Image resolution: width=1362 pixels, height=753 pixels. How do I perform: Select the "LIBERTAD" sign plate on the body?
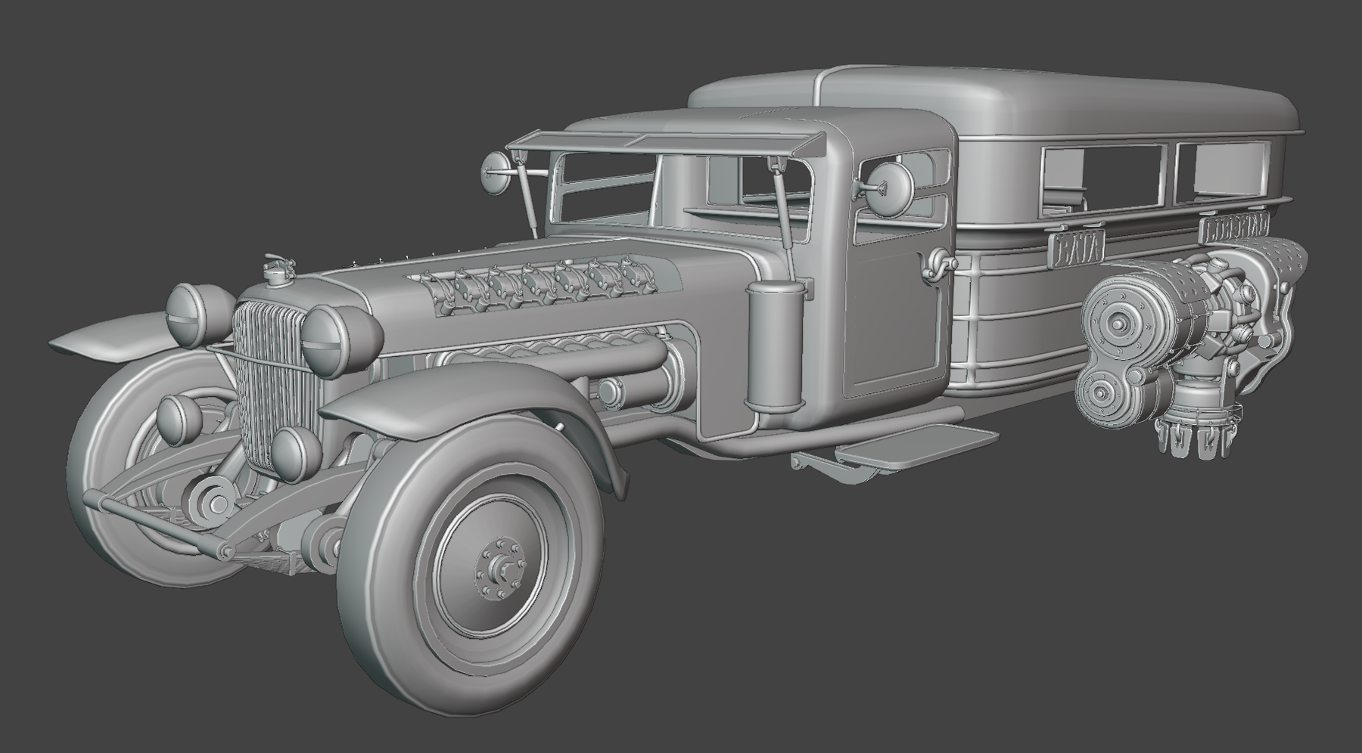(x=1234, y=228)
